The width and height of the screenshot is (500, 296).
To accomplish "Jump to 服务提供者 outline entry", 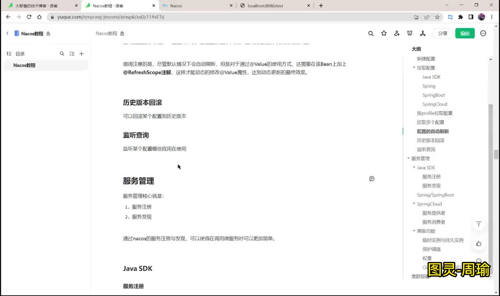I will 434,213.
